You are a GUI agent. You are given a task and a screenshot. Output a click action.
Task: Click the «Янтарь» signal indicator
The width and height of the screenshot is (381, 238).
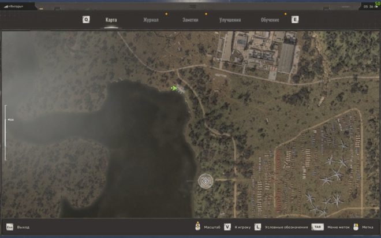pyautogui.click(x=14, y=6)
